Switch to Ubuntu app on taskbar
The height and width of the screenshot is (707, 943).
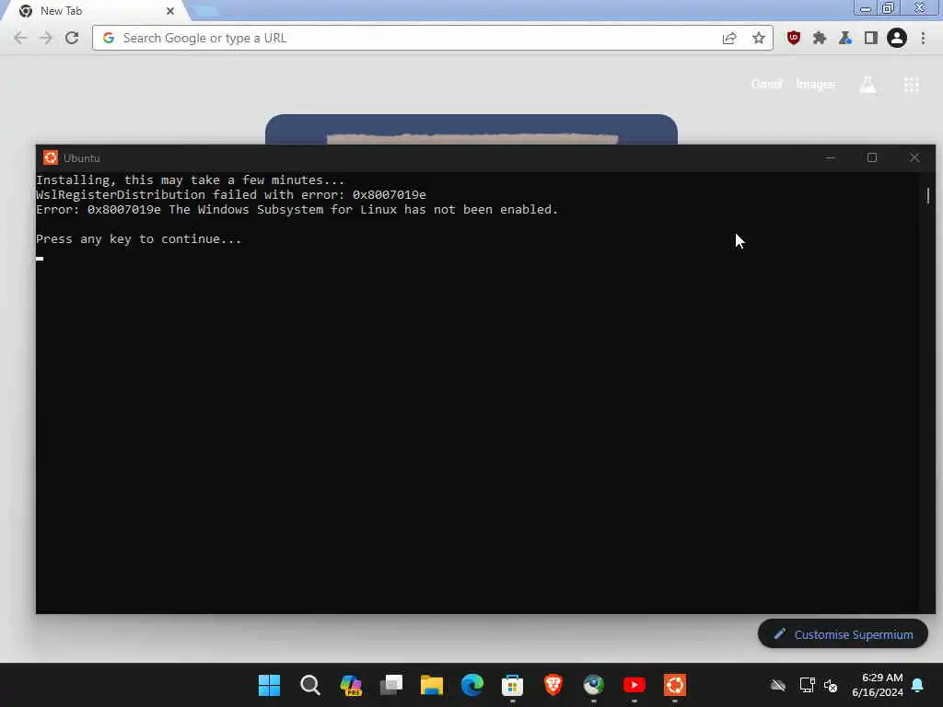[675, 685]
